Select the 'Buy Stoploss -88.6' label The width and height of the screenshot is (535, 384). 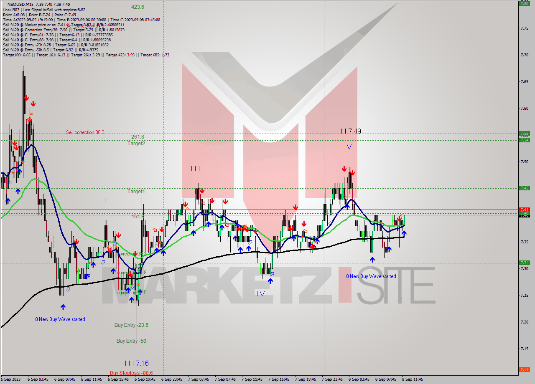coord(131,373)
